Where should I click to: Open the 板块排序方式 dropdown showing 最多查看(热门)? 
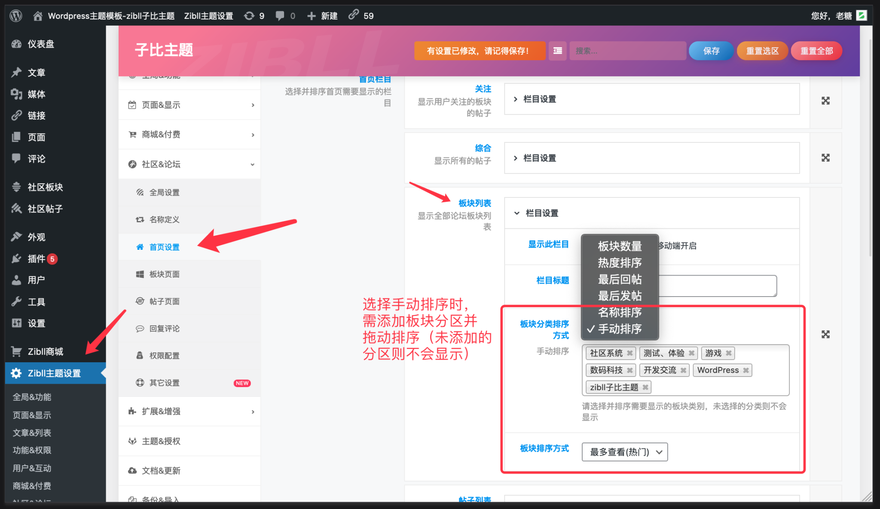pos(624,452)
